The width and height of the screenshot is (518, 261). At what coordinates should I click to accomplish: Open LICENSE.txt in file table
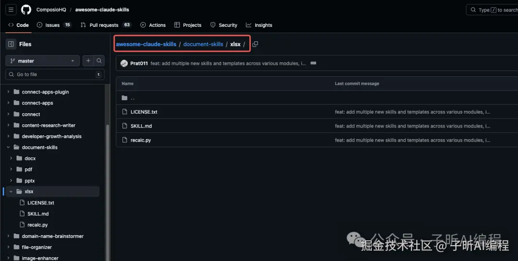144,112
